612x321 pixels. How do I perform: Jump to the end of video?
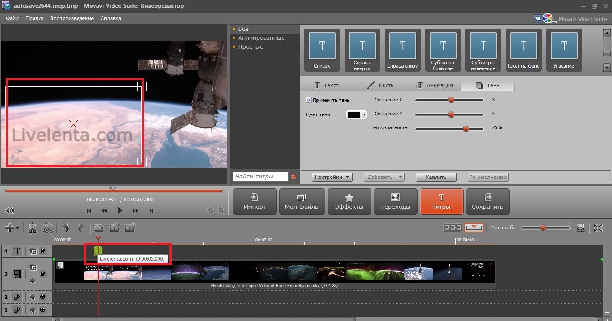pyautogui.click(x=151, y=211)
